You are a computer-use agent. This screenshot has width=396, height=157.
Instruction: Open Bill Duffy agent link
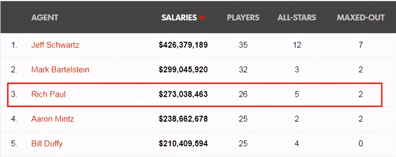[x=47, y=143]
